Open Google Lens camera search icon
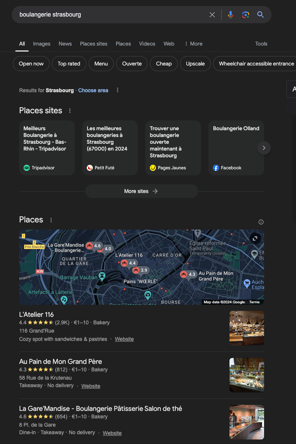Screen dimensions: 296x444 245,15
